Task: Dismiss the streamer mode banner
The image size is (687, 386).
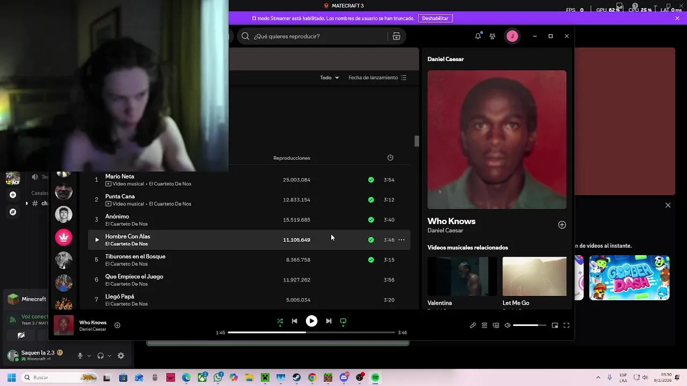Action: pos(677,18)
